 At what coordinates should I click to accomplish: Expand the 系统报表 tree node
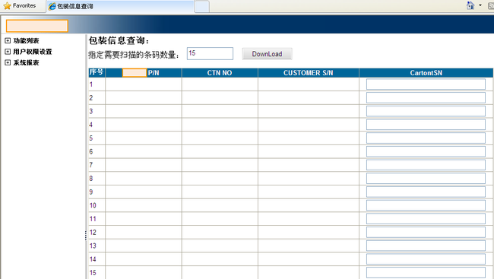[8, 62]
